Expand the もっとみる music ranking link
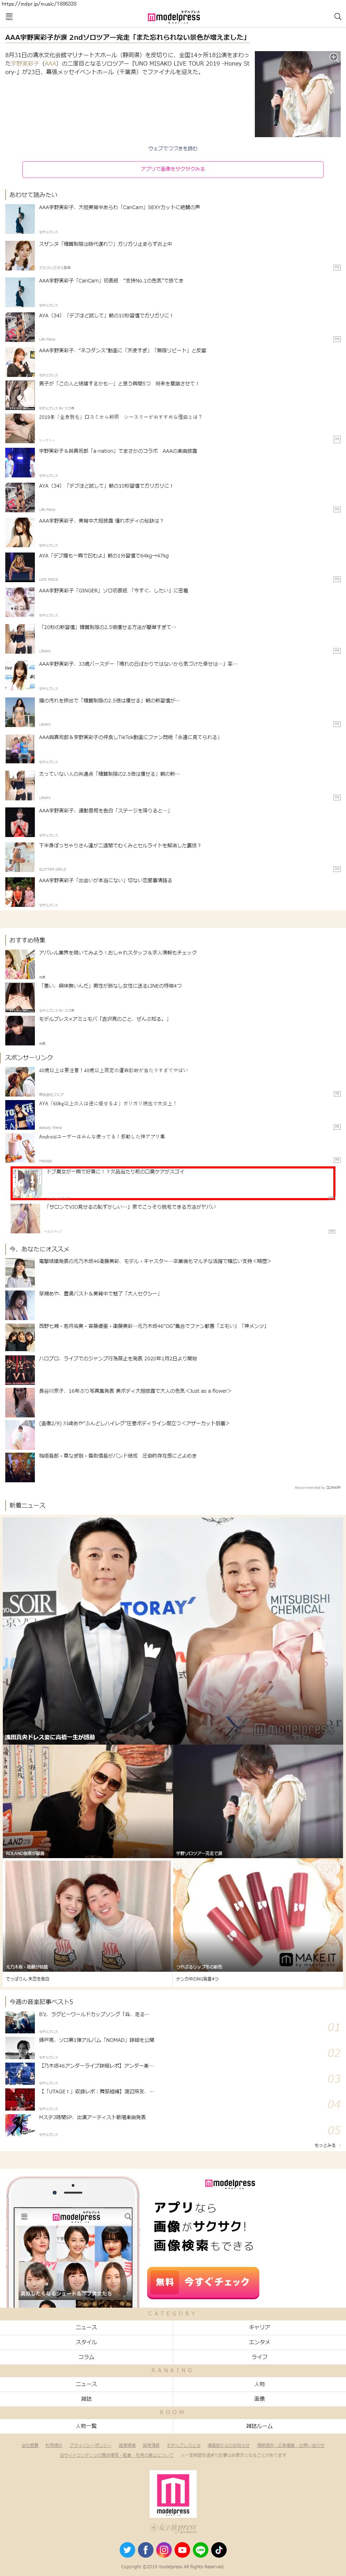 (x=325, y=2145)
